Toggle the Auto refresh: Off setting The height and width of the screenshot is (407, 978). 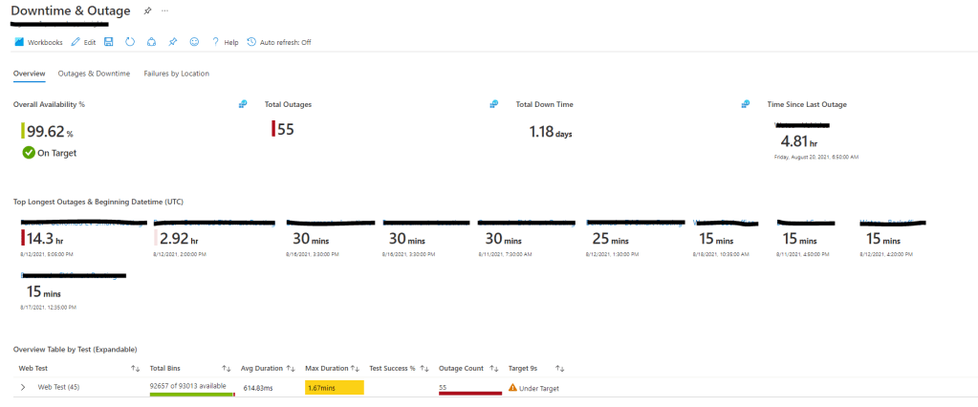tap(279, 42)
